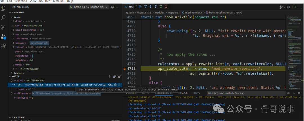Viewport: 304px width, 121px height.
Task: Remove all watch expressions
Action: pos(119,76)
